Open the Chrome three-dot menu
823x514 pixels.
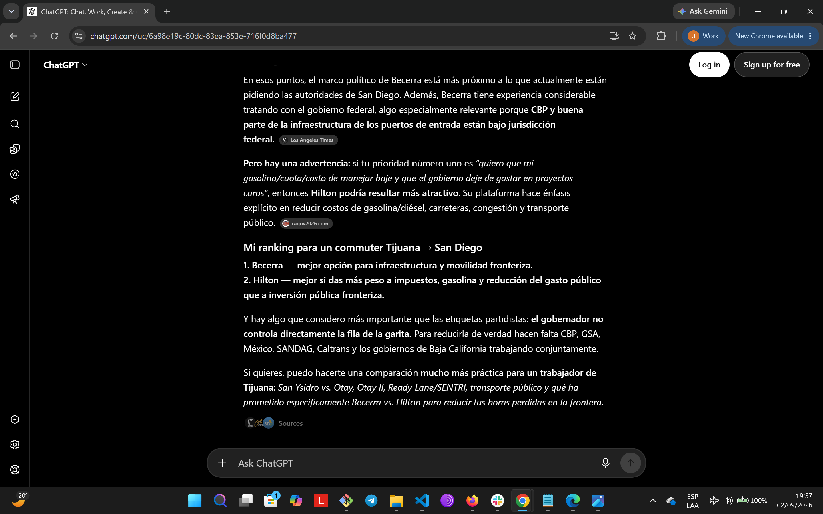click(811, 36)
